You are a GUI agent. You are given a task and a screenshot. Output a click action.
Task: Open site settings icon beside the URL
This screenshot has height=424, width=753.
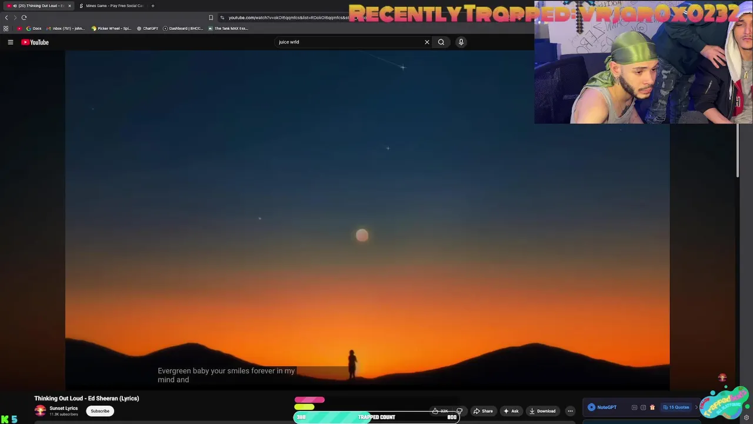(222, 17)
